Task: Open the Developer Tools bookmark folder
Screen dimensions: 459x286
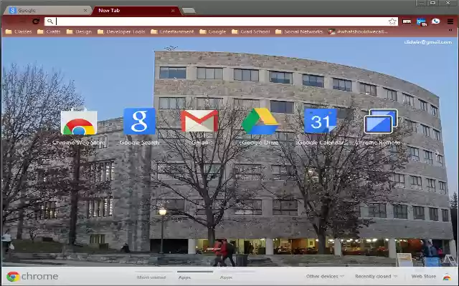Action: point(121,31)
